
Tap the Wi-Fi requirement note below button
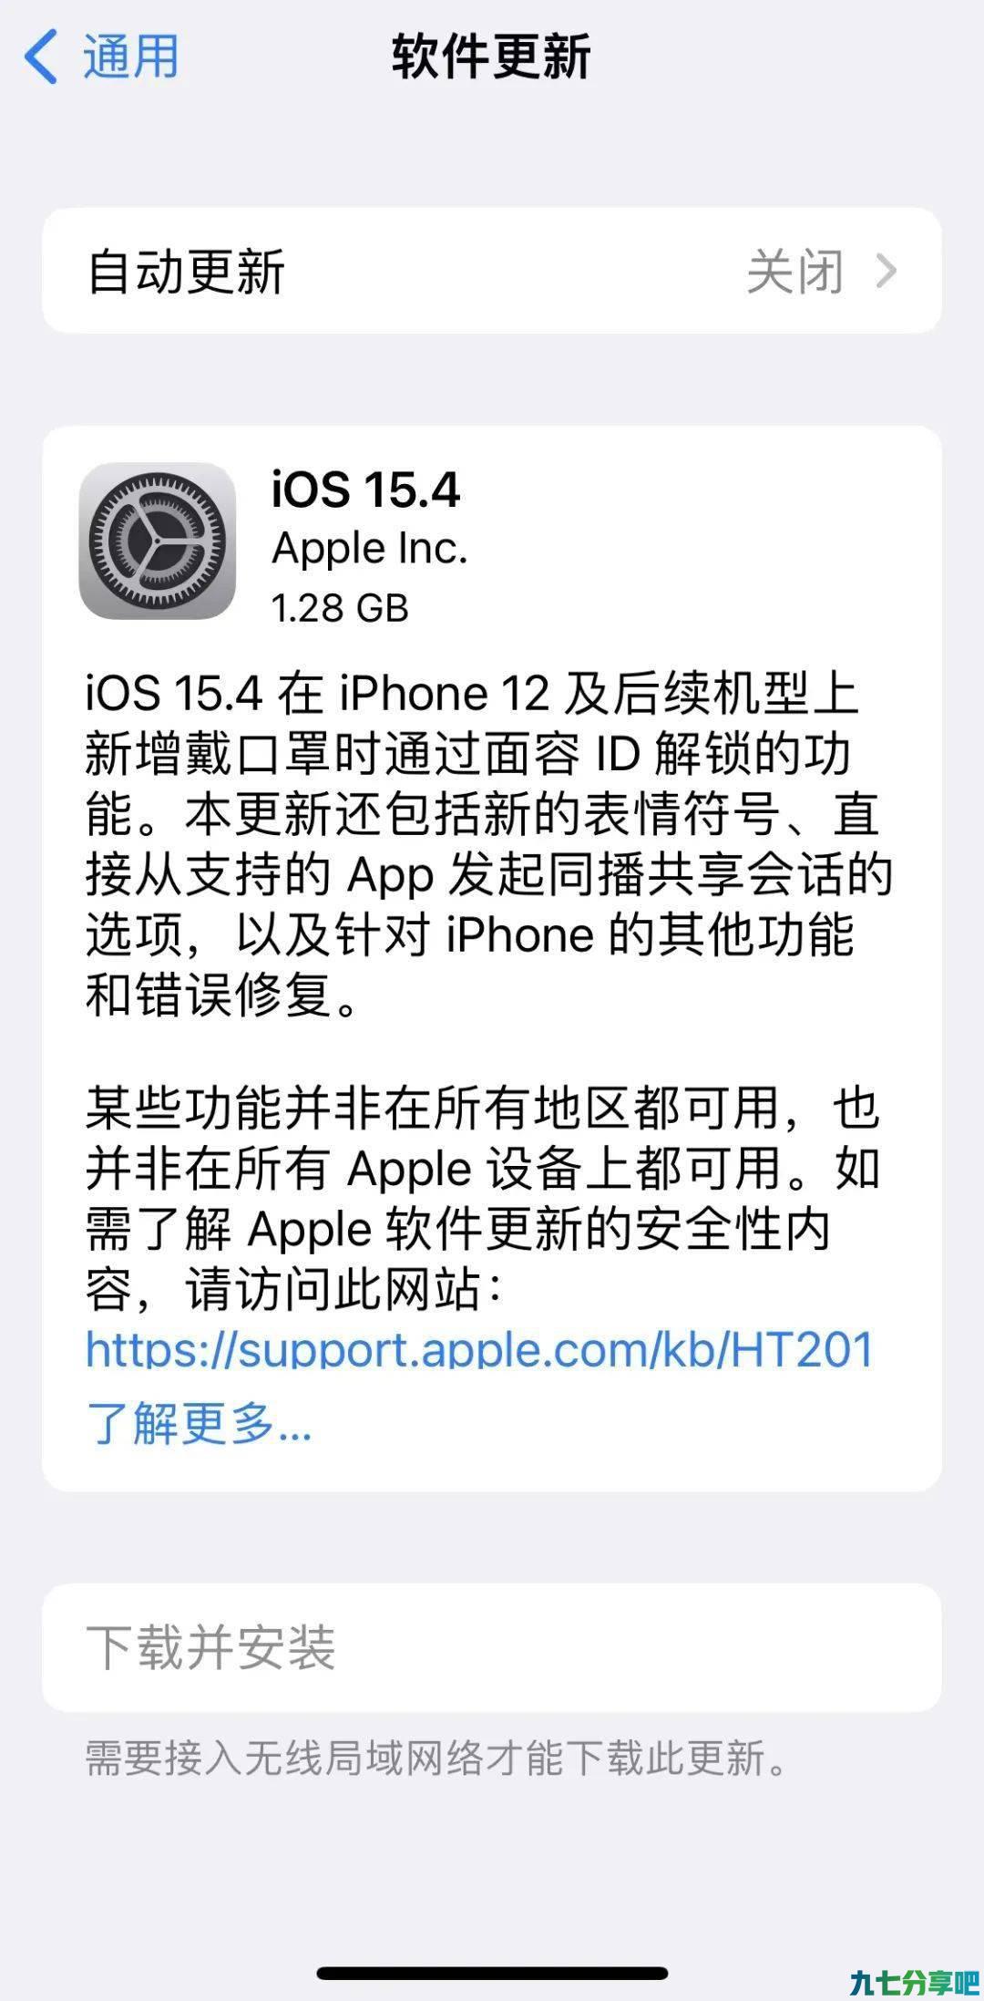437,1758
